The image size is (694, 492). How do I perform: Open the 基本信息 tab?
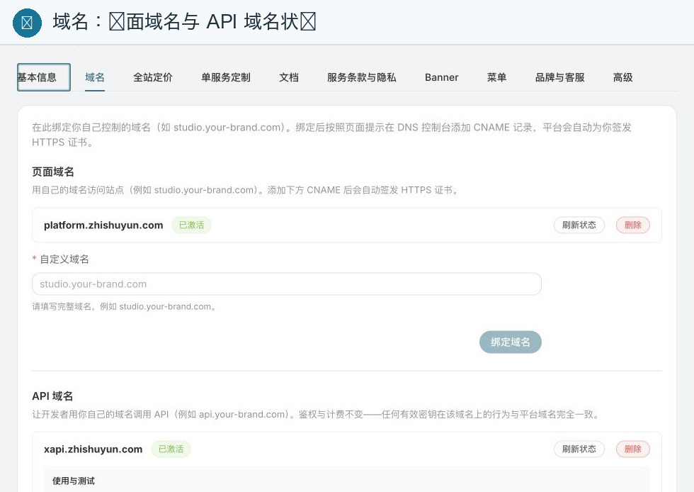(x=43, y=77)
